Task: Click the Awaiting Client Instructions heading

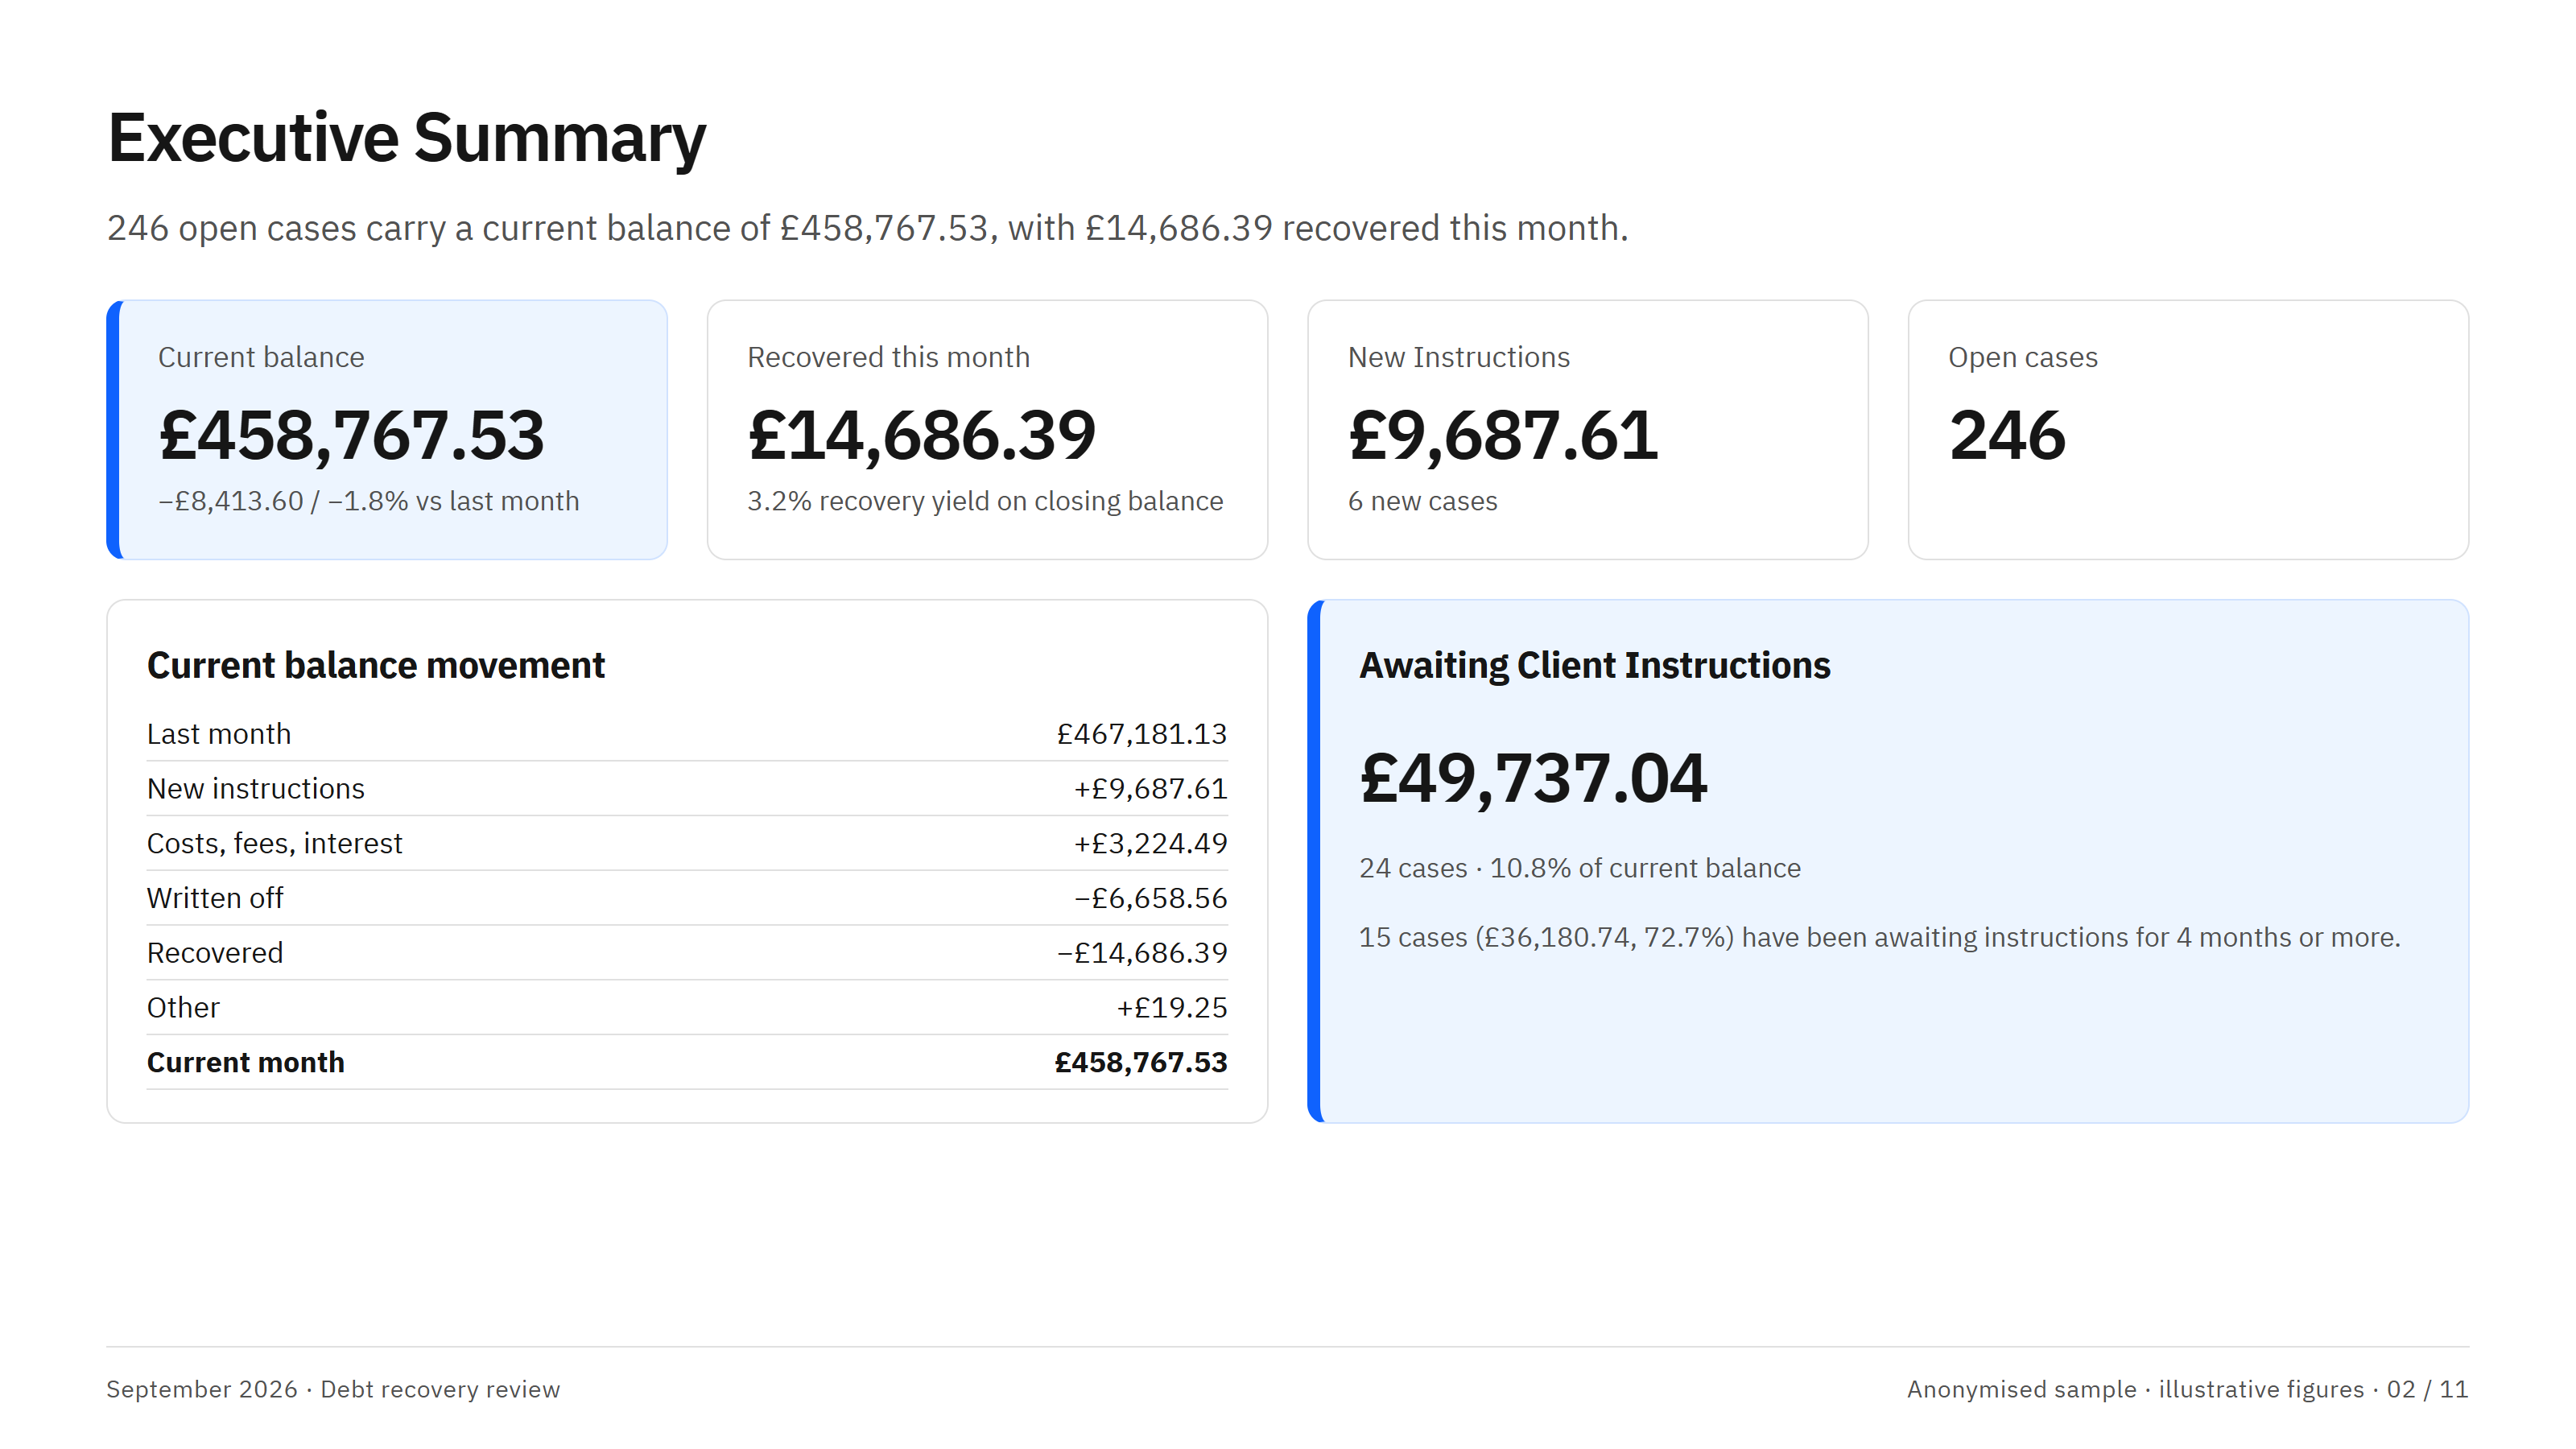Action: pyautogui.click(x=1594, y=665)
